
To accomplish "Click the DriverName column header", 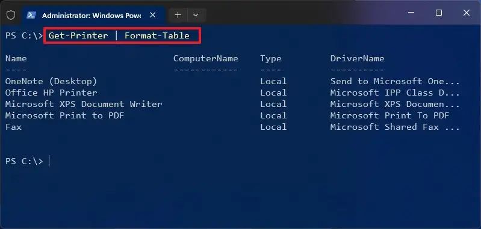I will (x=358, y=58).
